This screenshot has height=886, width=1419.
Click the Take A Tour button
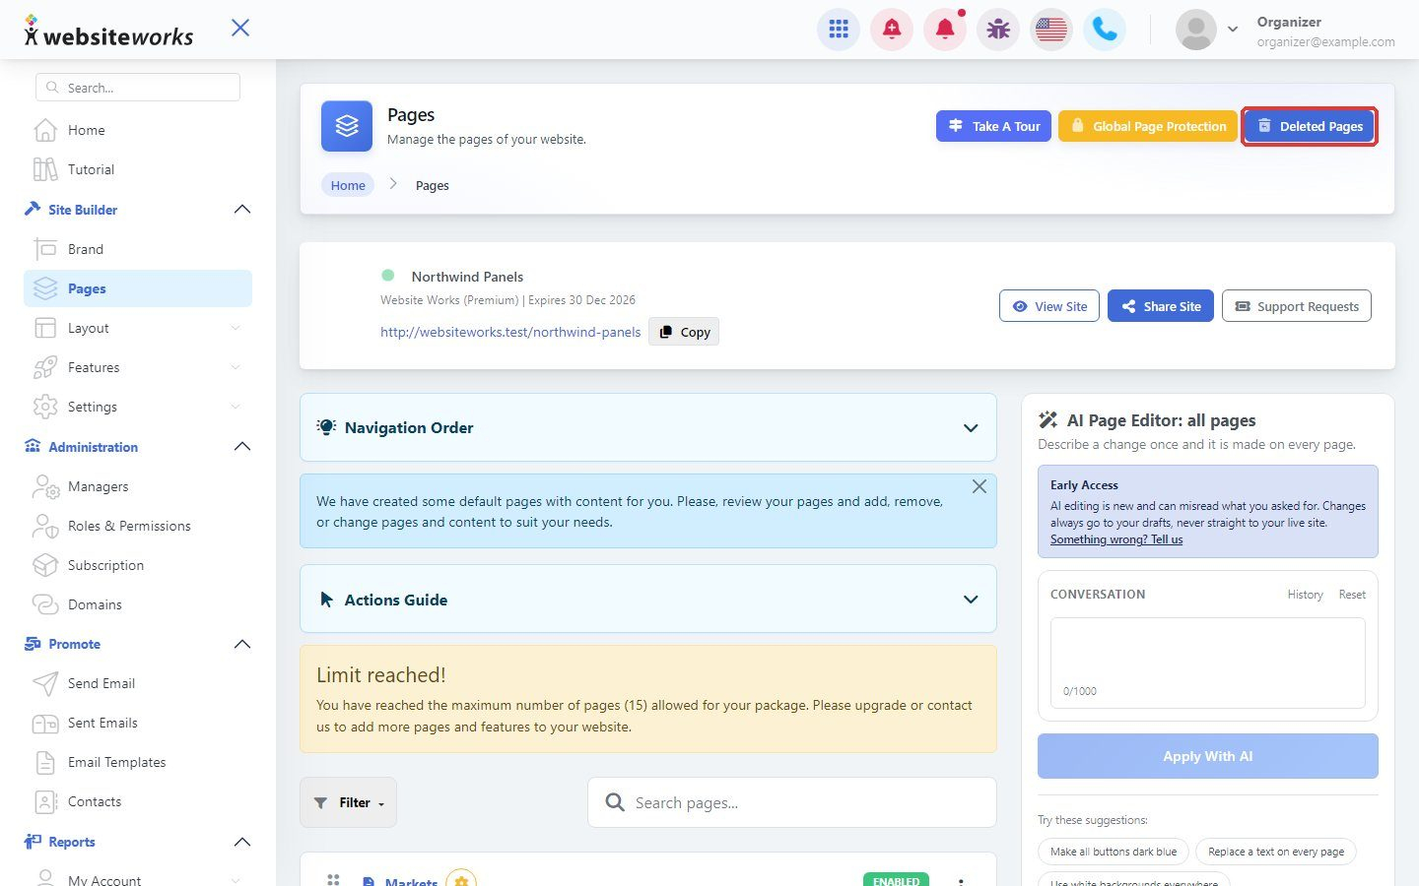993,126
